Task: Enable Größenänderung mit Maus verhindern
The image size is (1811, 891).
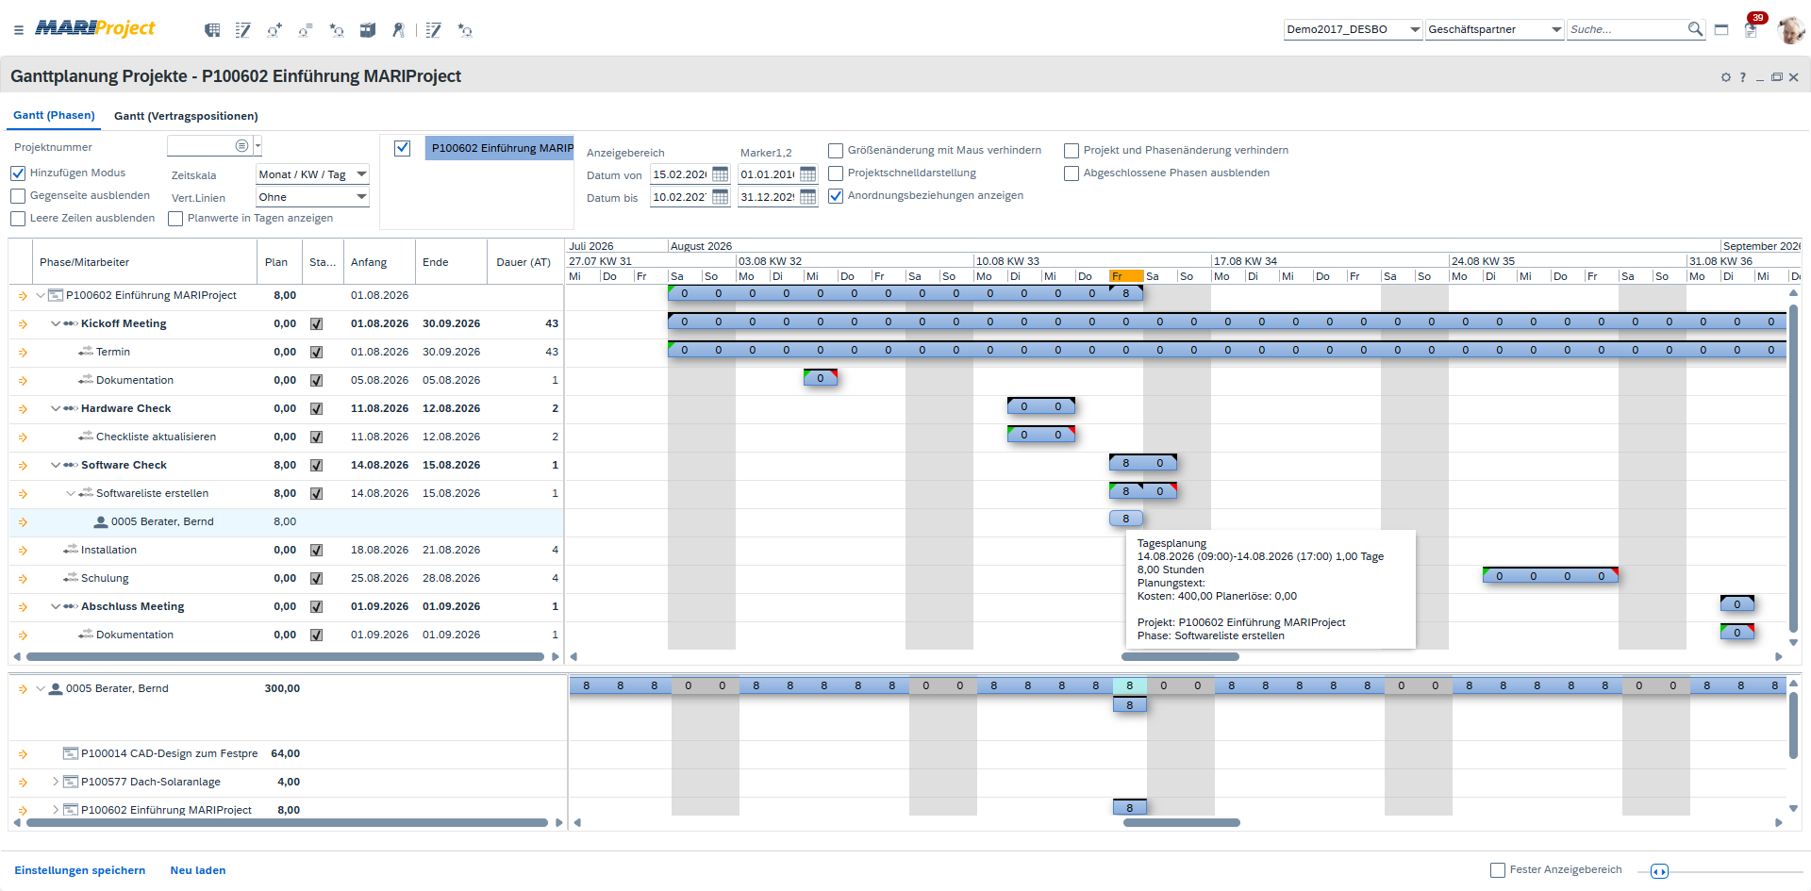Action: click(x=836, y=151)
